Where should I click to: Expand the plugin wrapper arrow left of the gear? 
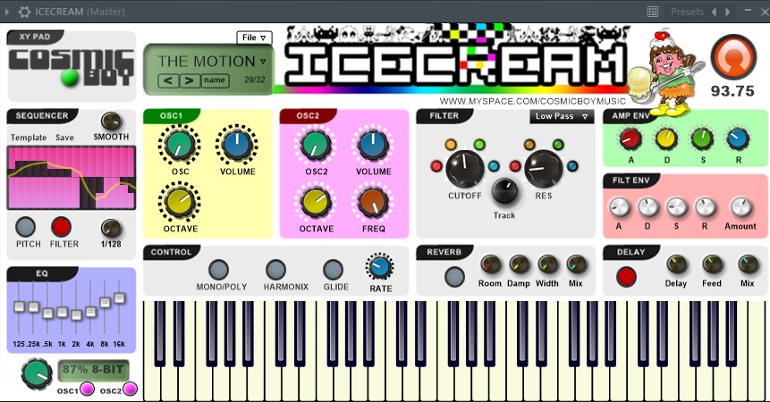pos(7,12)
